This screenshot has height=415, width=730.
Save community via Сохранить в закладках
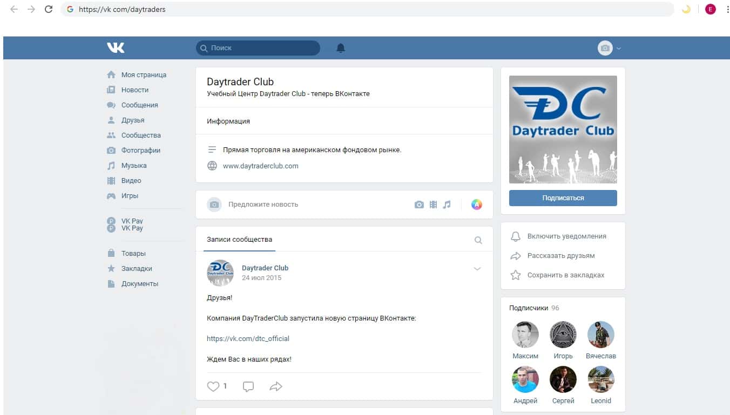(x=565, y=275)
